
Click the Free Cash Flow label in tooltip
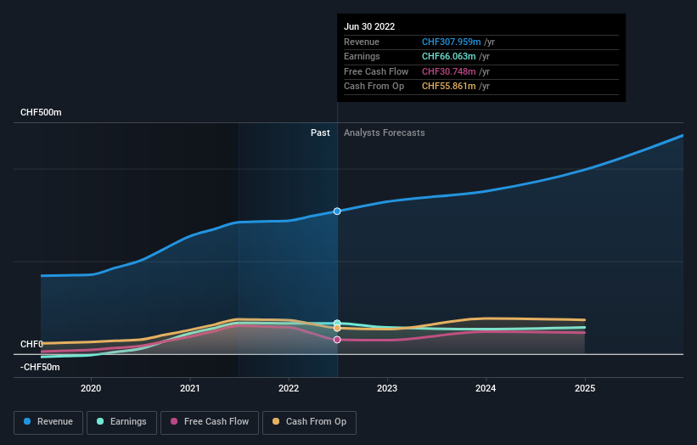coord(376,71)
